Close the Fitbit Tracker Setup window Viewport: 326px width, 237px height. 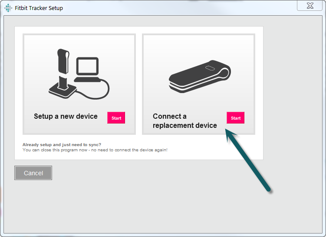pyautogui.click(x=310, y=6)
